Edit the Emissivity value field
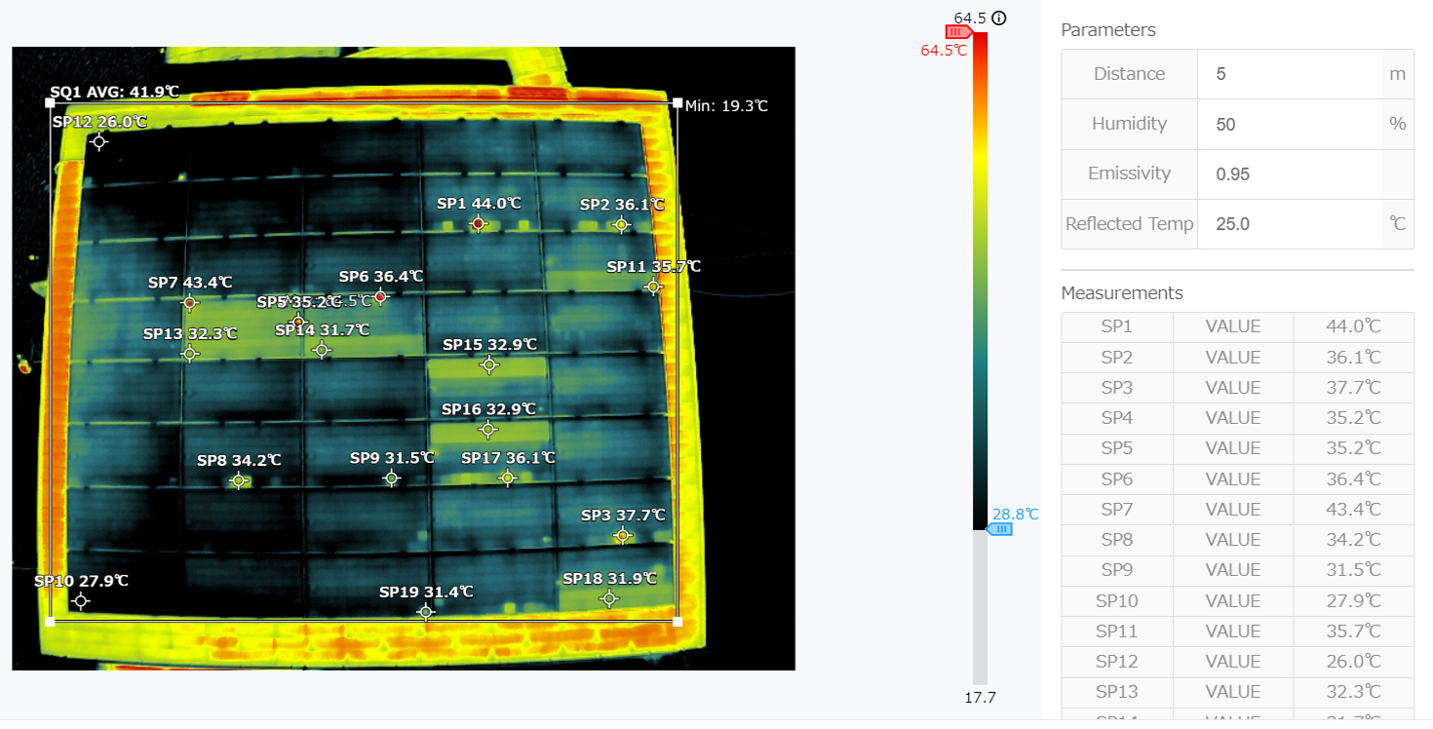The image size is (1433, 729). pyautogui.click(x=1289, y=174)
